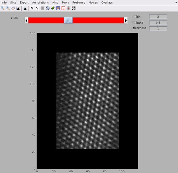Click the expand arrows fullscreen icon
Image resolution: width=178 pixels, height=173 pixels.
click(74, 8)
